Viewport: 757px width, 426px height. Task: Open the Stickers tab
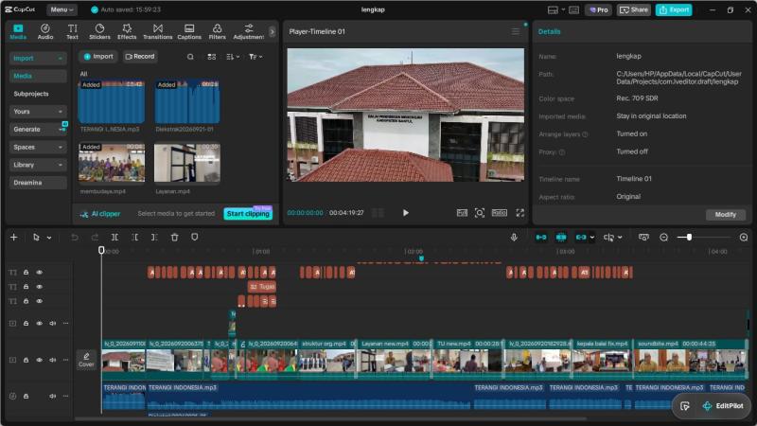[99, 31]
